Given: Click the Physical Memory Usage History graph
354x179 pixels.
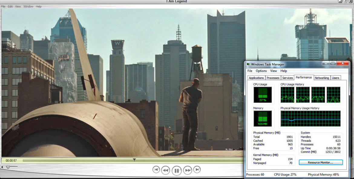Looking at the screenshot, I should tap(310, 118).
